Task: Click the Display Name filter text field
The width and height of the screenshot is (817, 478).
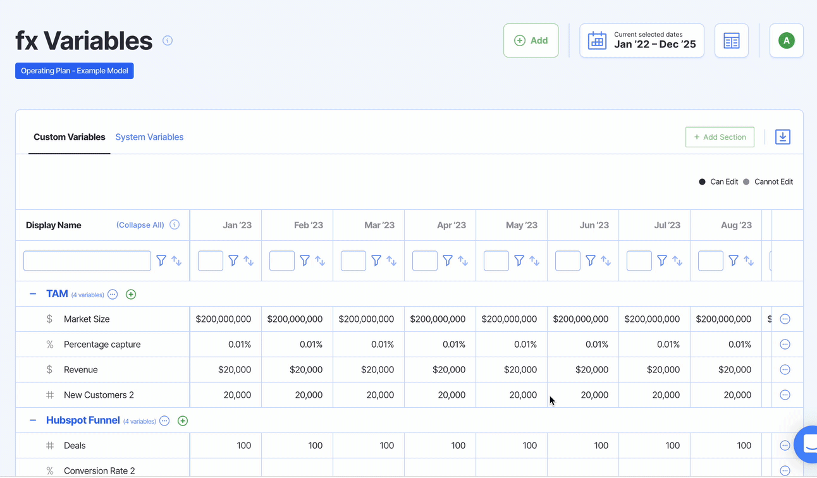Action: [87, 260]
